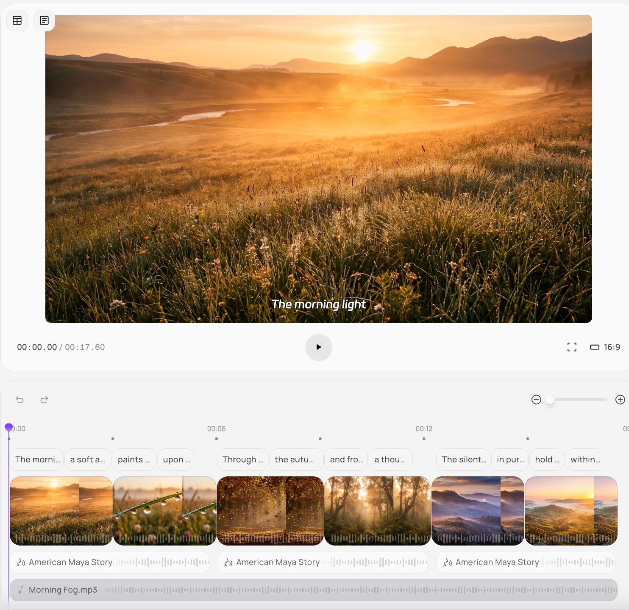Select the 'The silent...' caption clip
The width and height of the screenshot is (629, 610).
coord(464,459)
